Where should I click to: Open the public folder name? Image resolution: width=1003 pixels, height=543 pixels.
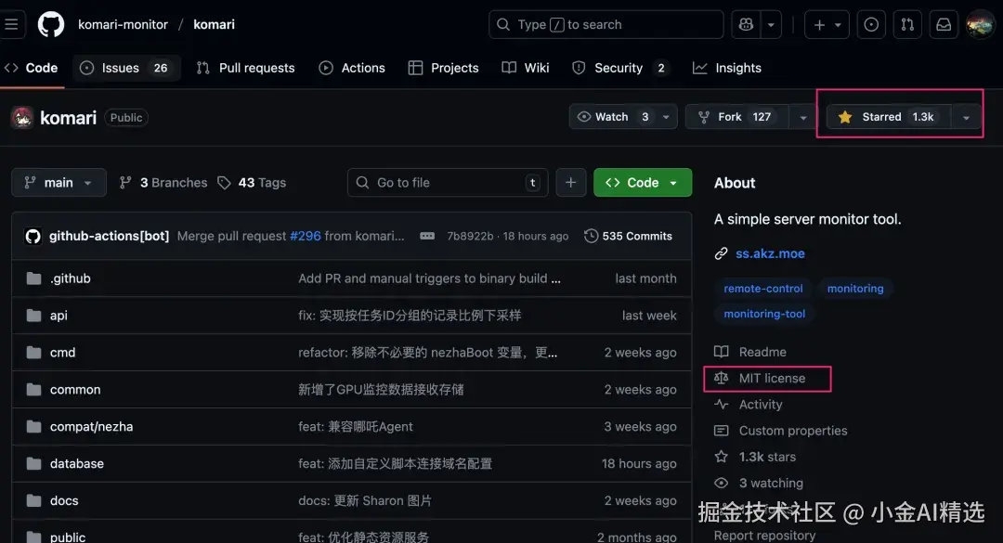(x=68, y=537)
